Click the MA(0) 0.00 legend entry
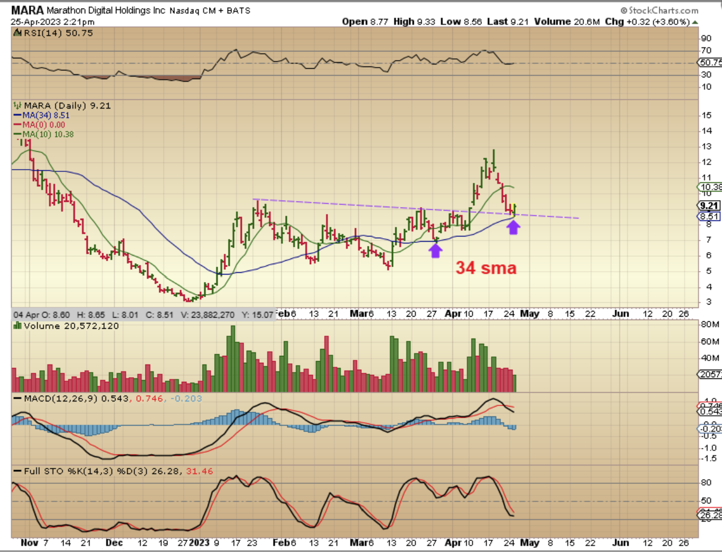Screen dimensions: 722x552 pos(39,125)
